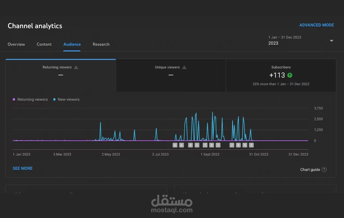The height and width of the screenshot is (218, 344).
Task: Click the 9 marker beside the 3 marker
Action: tap(245, 145)
